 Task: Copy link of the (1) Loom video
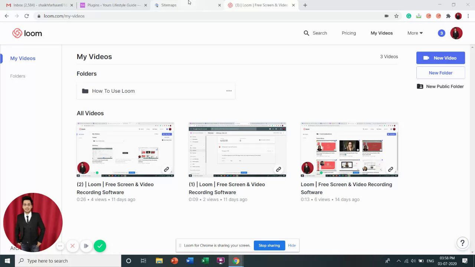(x=278, y=169)
